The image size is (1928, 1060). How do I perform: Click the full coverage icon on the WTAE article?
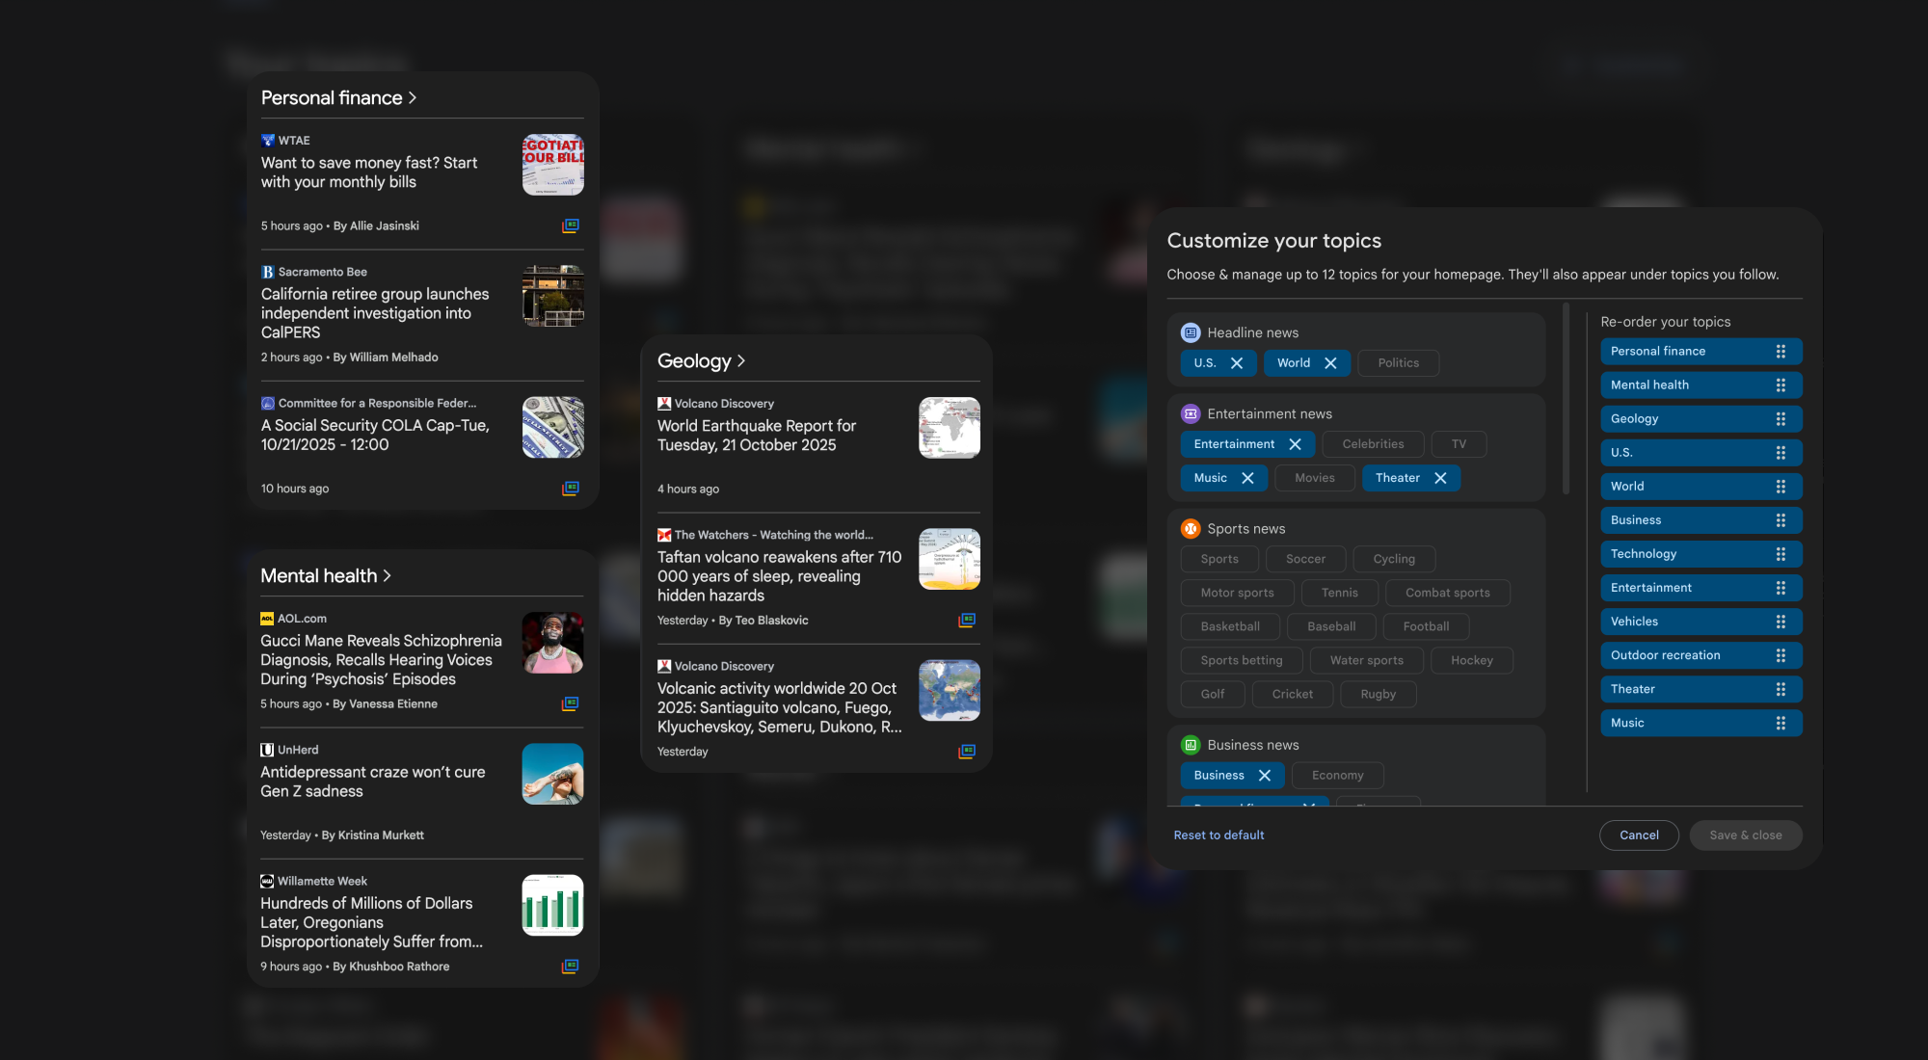pyautogui.click(x=571, y=225)
